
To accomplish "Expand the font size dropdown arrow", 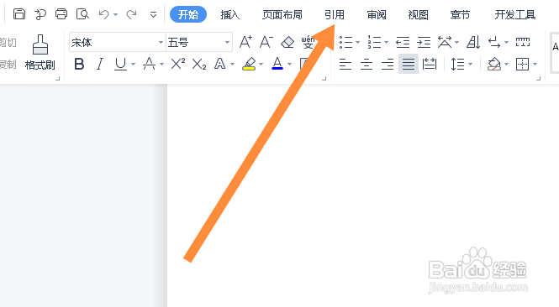I will click(227, 43).
